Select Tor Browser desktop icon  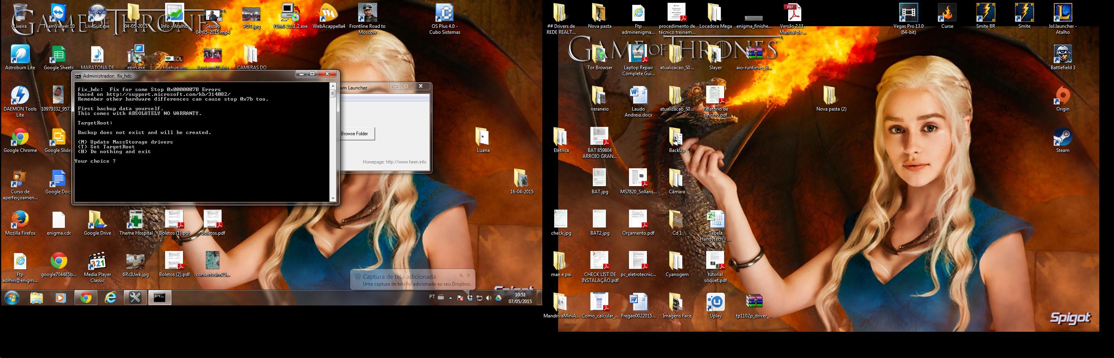point(600,56)
